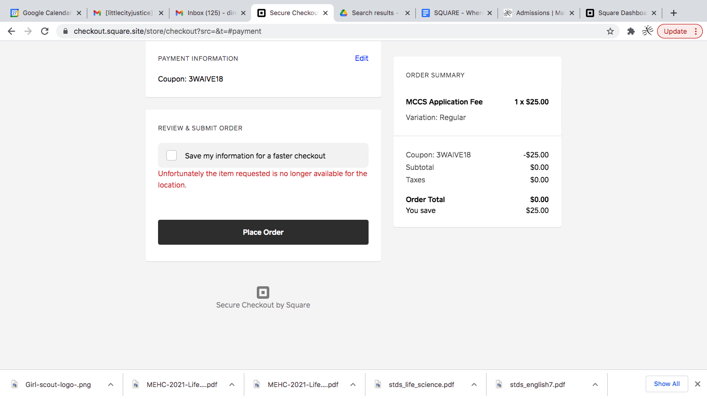Viewport: 707px width, 399px height.
Task: Switch to the Google Calendar tab
Action: tap(46, 13)
